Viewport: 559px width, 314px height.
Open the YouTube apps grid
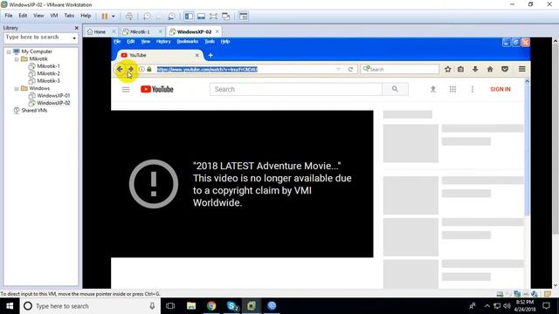pyautogui.click(x=452, y=89)
